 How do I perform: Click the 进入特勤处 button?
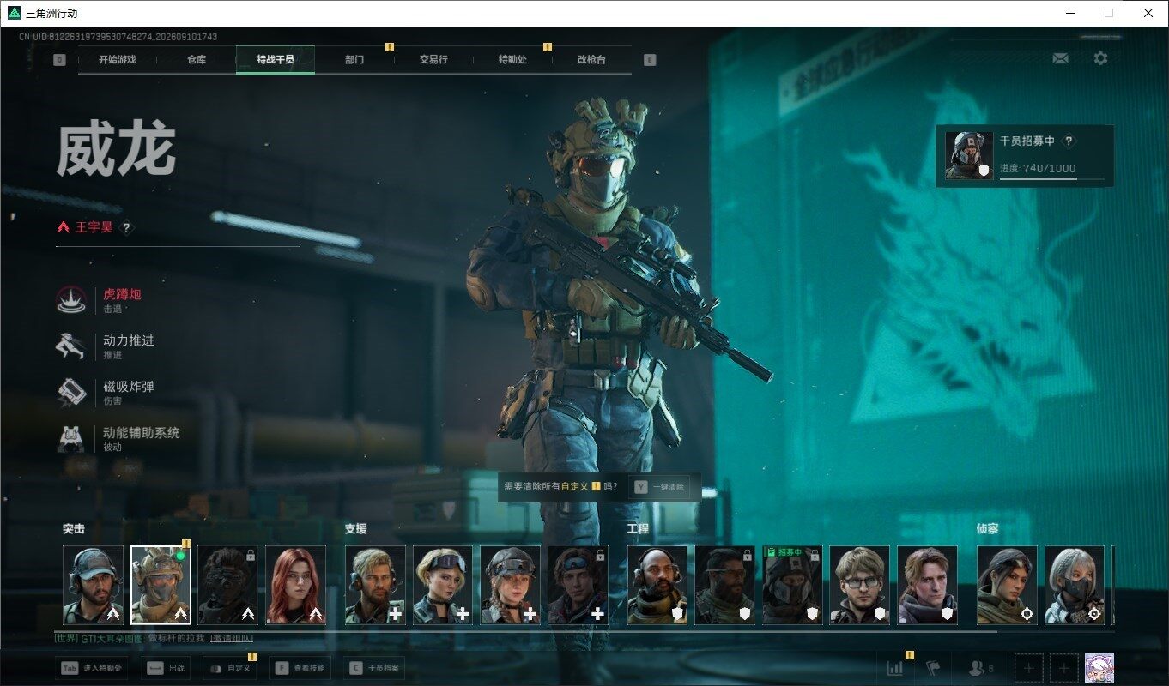click(x=92, y=668)
